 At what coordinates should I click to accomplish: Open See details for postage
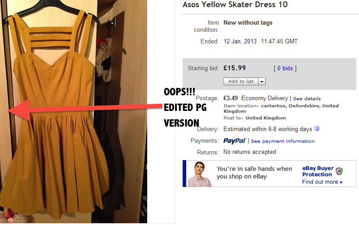point(307,98)
